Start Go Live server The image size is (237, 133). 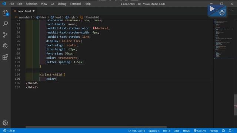(x=200, y=131)
